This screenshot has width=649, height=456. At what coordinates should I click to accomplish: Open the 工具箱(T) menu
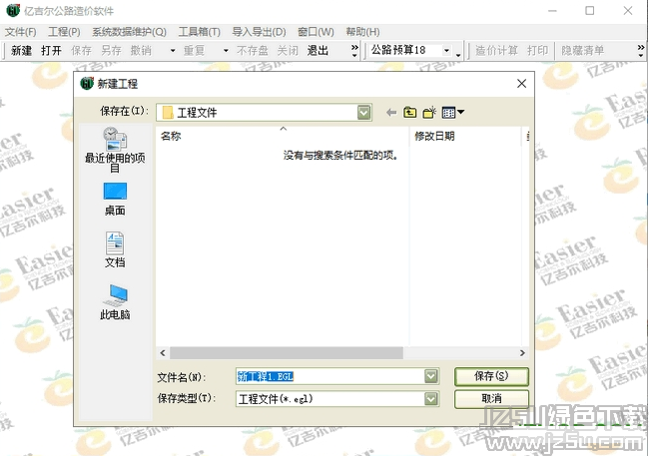(199, 32)
